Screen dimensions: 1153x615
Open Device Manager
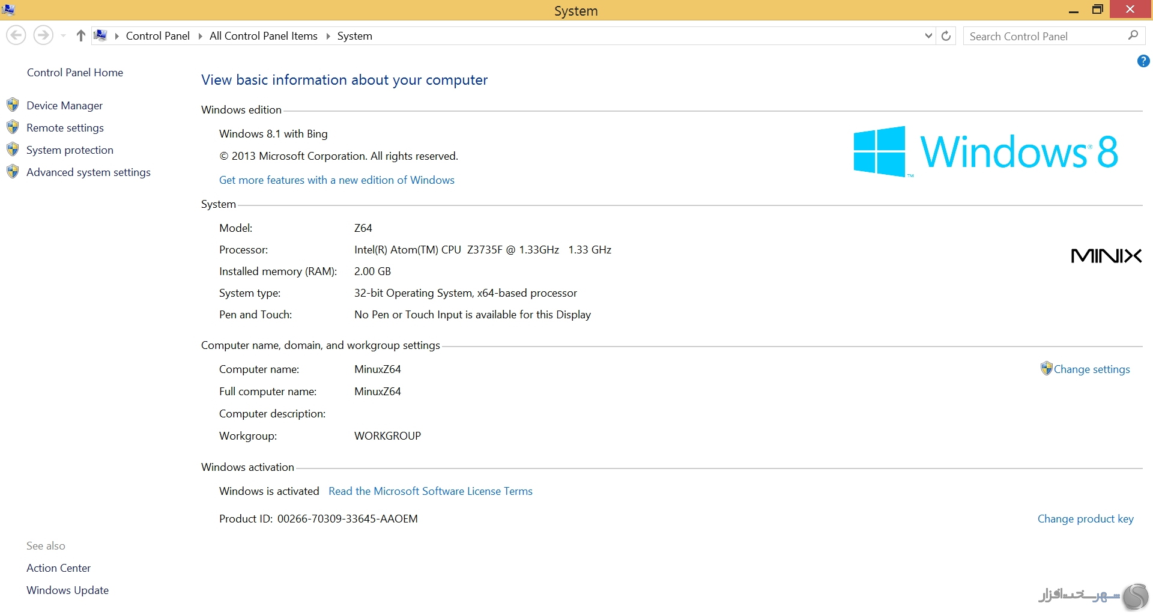tap(64, 106)
